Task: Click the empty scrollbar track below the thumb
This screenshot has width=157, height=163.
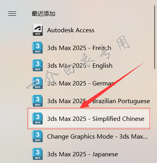Action: tap(155, 115)
